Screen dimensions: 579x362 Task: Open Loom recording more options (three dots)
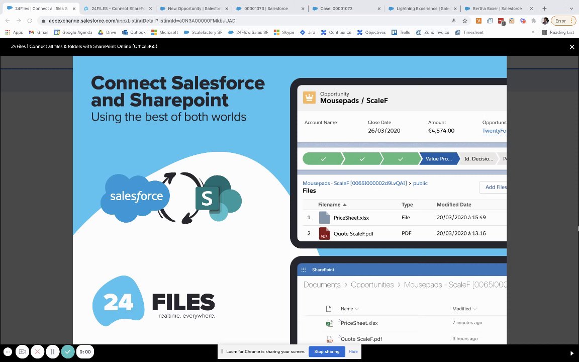tap(8, 351)
